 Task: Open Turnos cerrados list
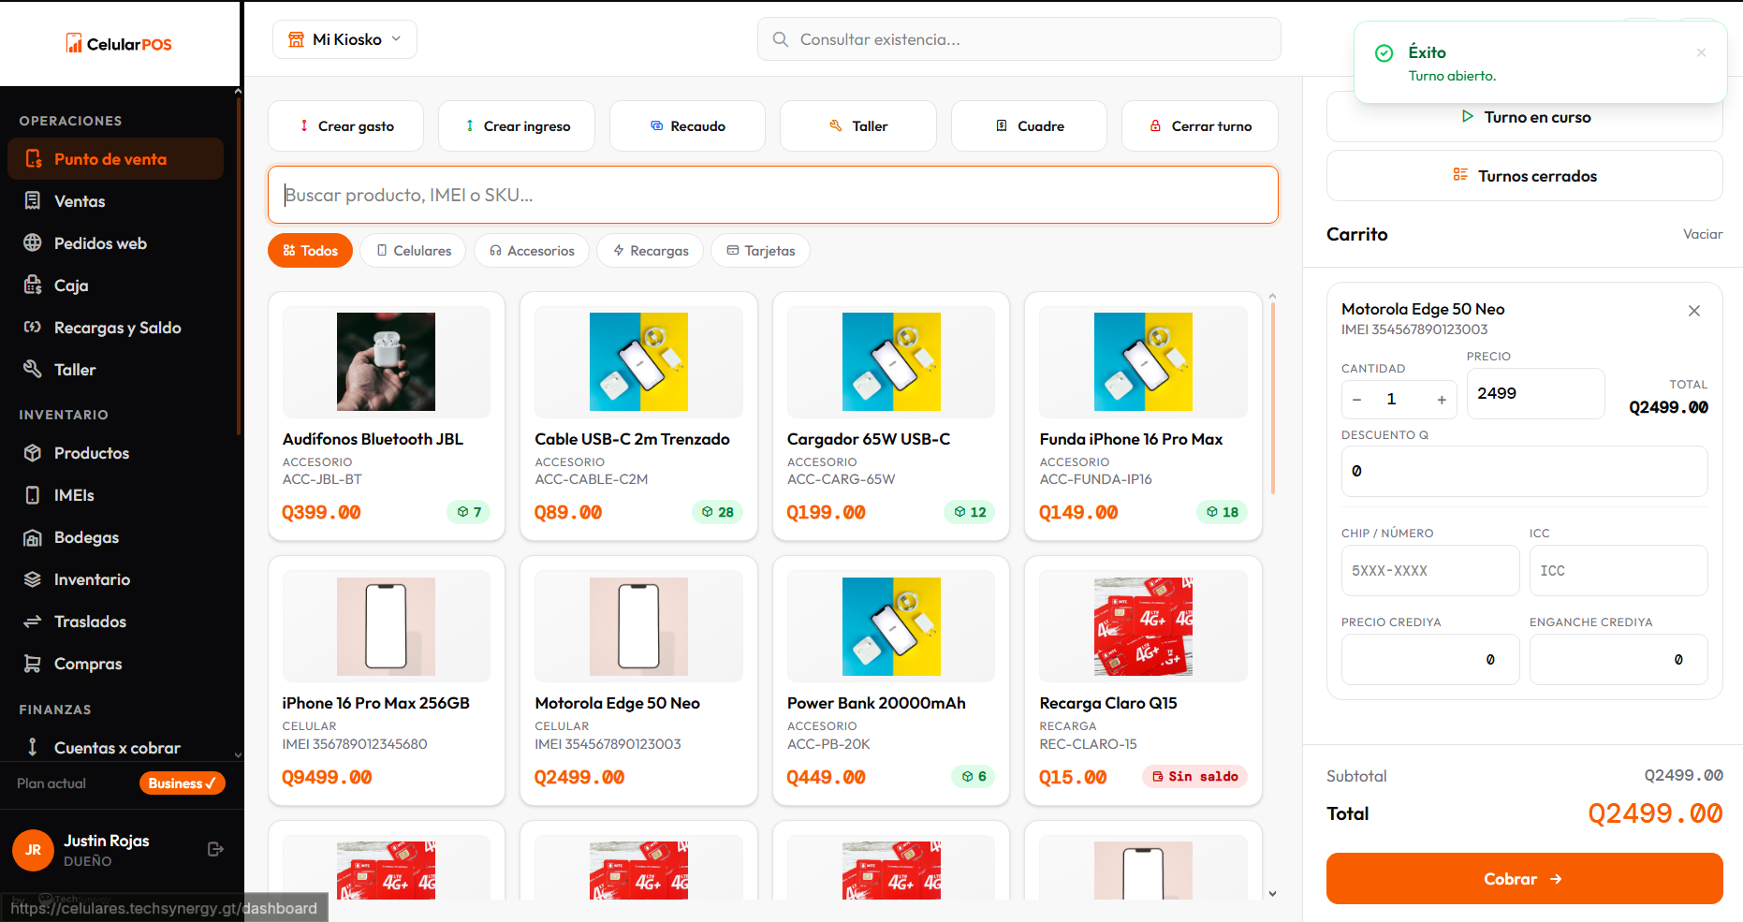pos(1525,175)
